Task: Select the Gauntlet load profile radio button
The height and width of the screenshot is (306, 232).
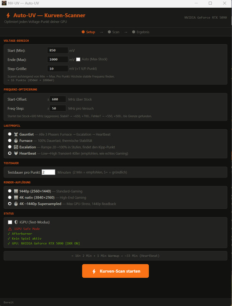Action: pos(10,134)
